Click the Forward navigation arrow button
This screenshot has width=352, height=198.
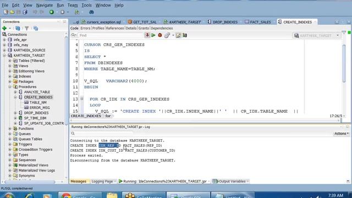click(x=62, y=12)
